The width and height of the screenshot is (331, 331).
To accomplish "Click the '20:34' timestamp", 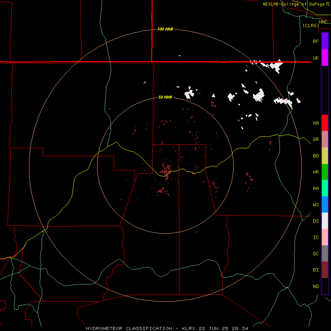I will 240,328.
